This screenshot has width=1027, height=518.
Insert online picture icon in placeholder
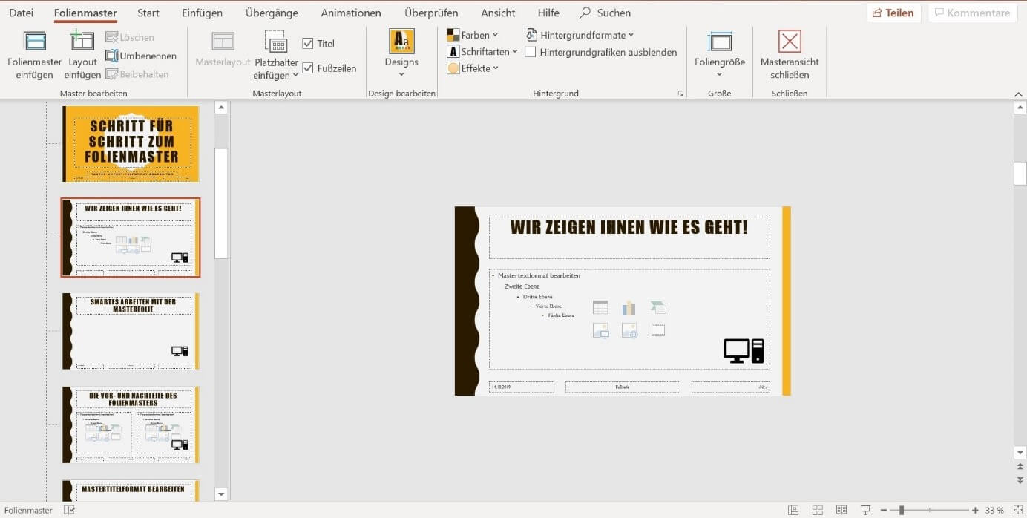coord(629,330)
